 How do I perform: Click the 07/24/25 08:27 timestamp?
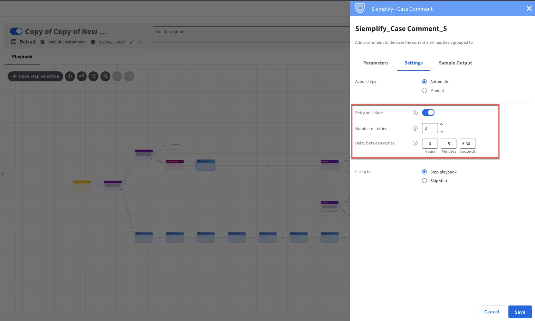tap(112, 42)
